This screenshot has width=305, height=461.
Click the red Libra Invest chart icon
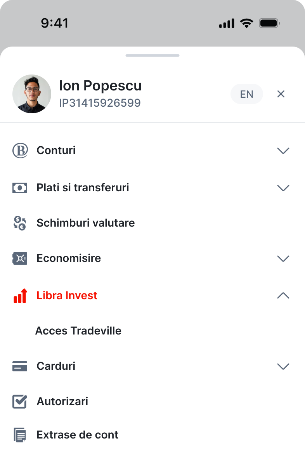point(20,296)
